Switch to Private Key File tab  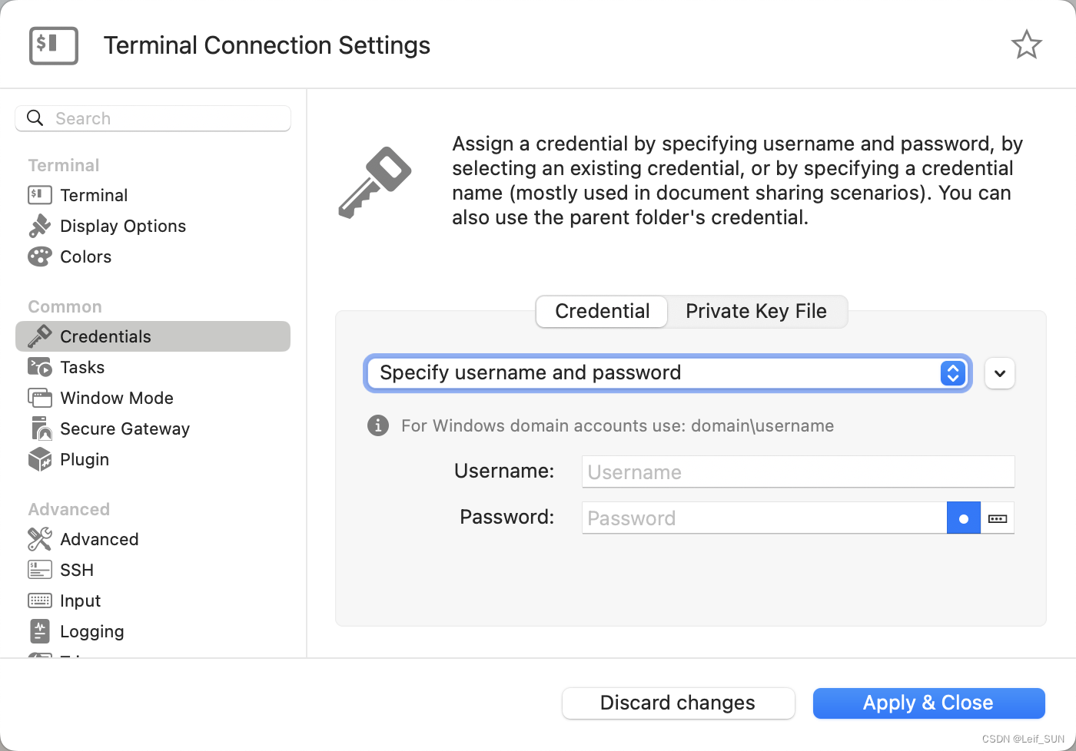click(x=756, y=311)
